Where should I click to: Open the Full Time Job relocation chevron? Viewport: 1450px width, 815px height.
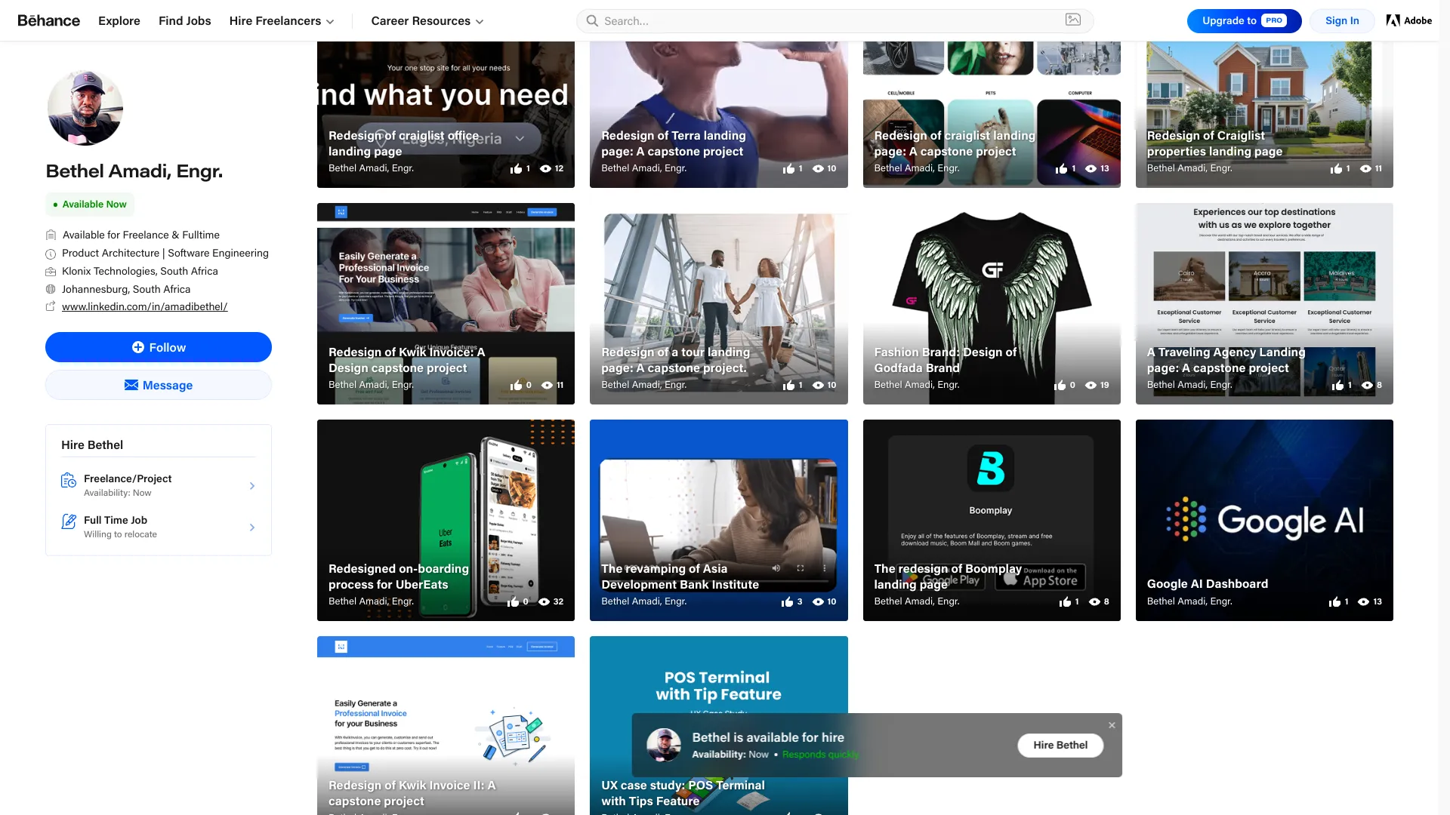[x=252, y=527]
